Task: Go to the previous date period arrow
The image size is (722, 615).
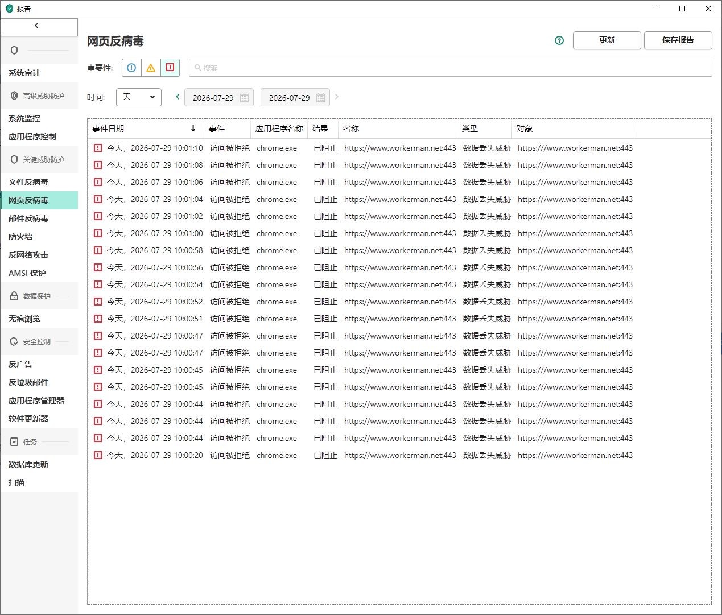Action: [x=178, y=97]
